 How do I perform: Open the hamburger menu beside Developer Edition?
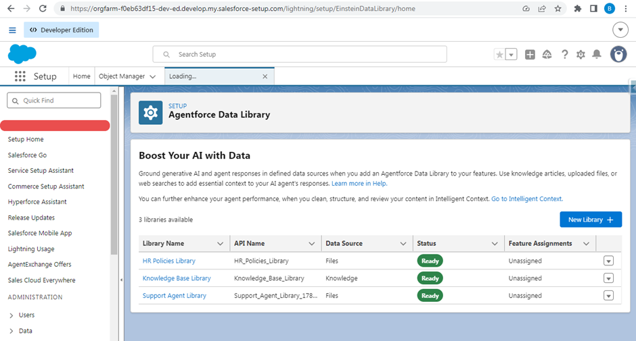pos(13,30)
